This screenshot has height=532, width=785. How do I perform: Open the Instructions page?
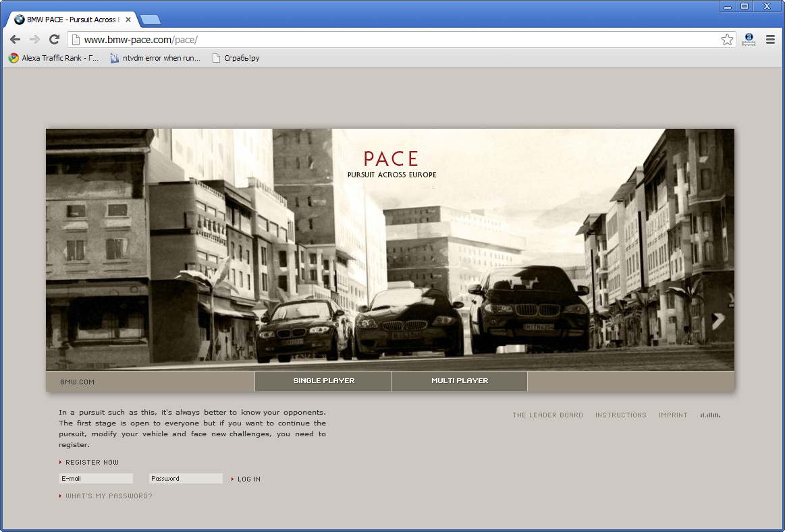[621, 415]
